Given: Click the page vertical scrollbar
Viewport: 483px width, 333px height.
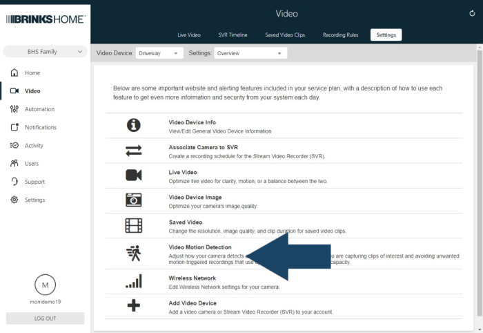Looking at the screenshot, I should [480, 183].
